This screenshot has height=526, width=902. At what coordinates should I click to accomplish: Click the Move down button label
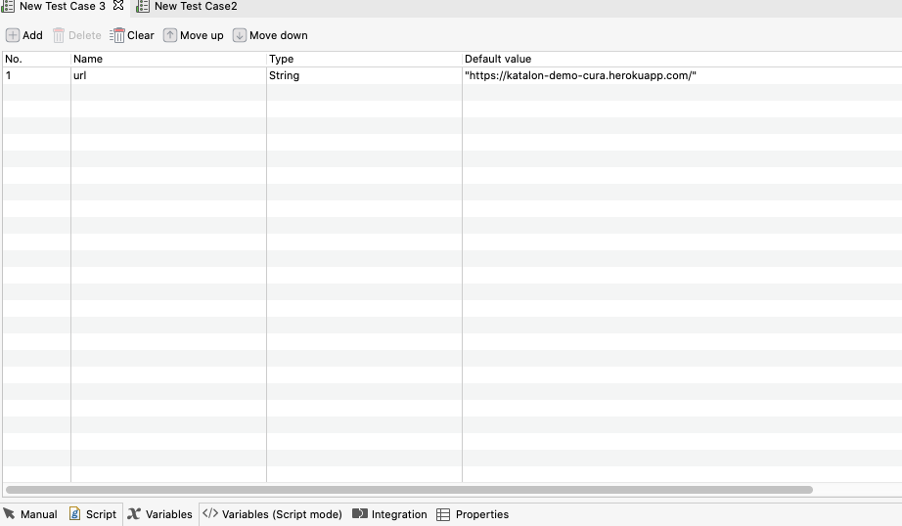click(279, 35)
